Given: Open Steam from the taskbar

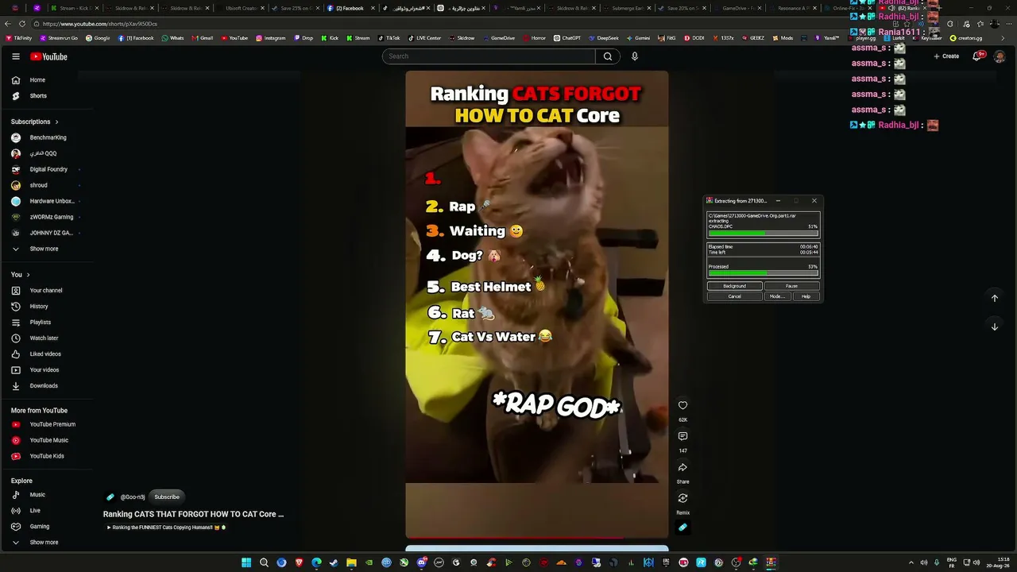Looking at the screenshot, I should click(x=334, y=562).
